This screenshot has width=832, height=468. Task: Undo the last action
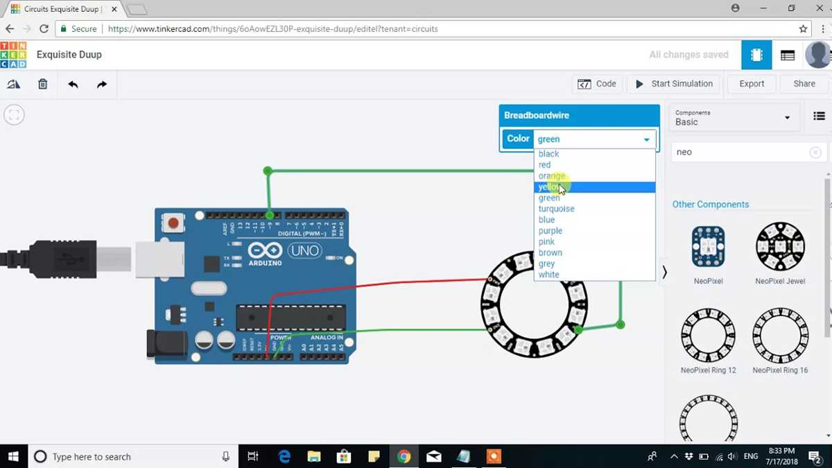pyautogui.click(x=73, y=84)
